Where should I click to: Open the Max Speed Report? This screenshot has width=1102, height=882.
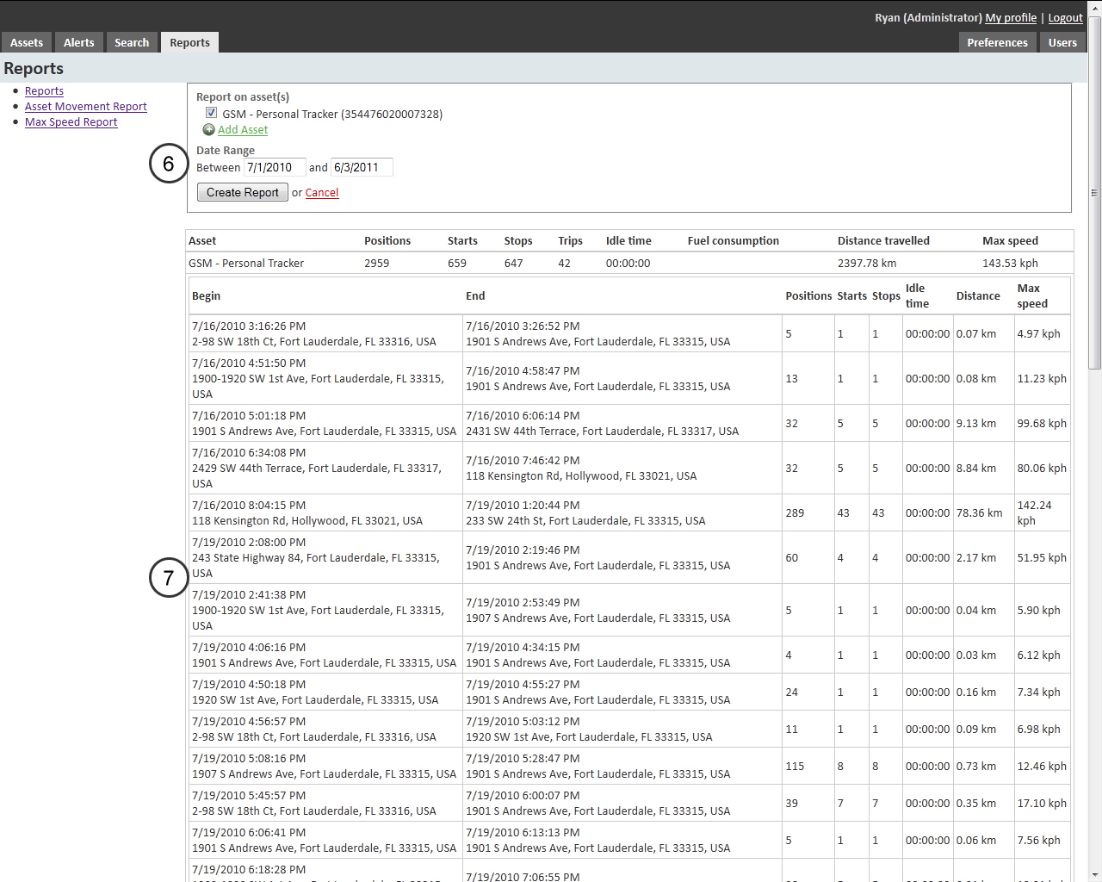(71, 121)
